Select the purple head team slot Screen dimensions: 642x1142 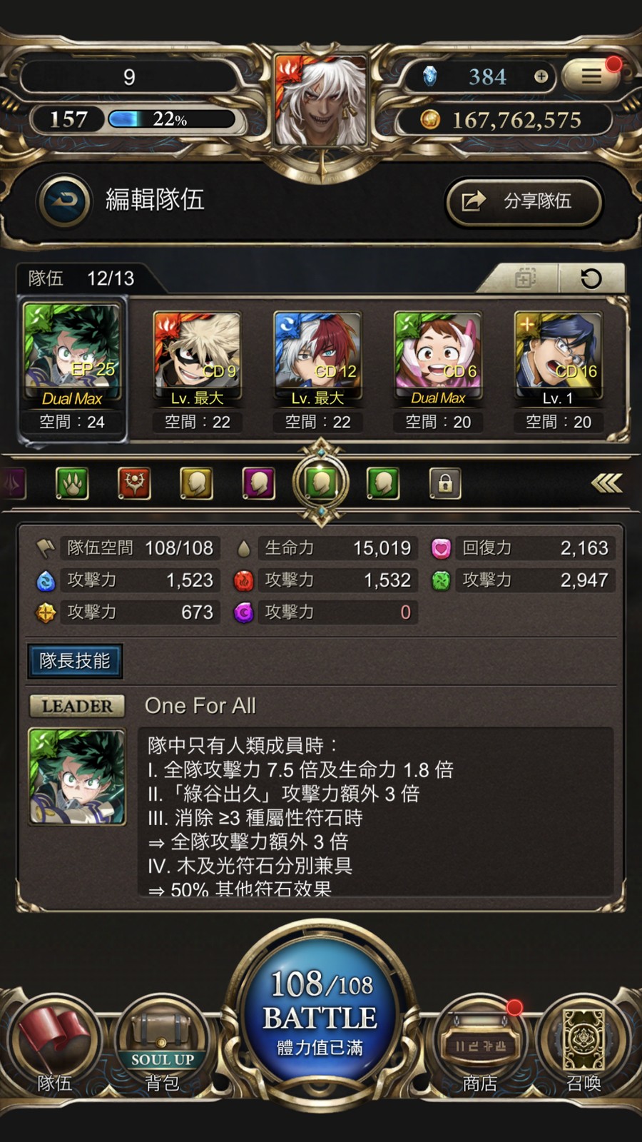tap(258, 484)
